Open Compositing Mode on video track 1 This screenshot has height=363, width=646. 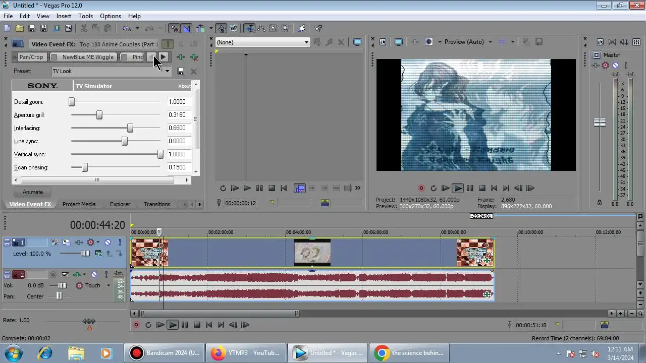coord(98,254)
